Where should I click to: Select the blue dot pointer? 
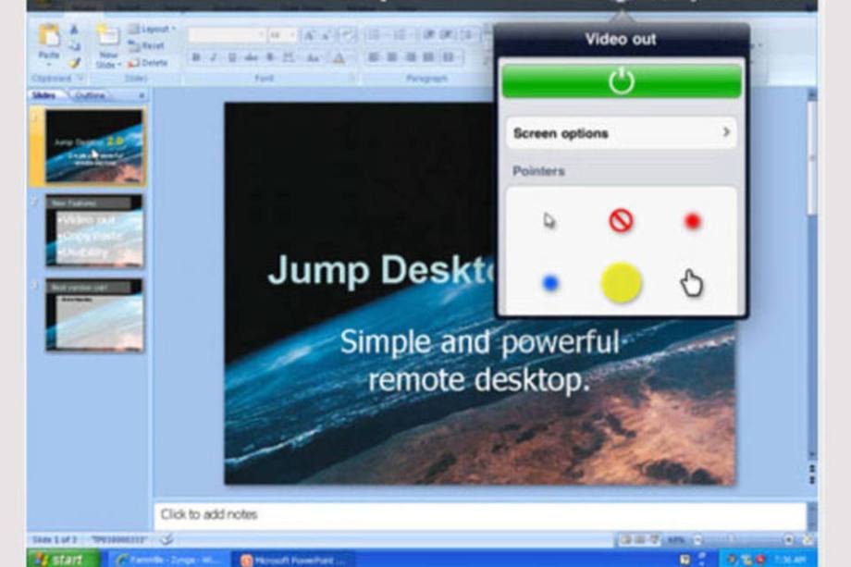[x=549, y=283]
